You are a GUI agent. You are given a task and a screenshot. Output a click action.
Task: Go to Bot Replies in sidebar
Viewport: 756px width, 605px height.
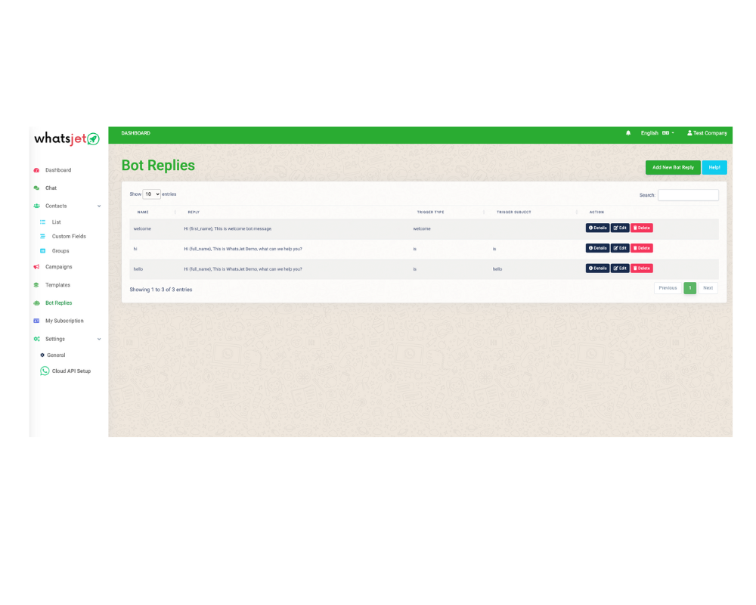pyautogui.click(x=58, y=302)
